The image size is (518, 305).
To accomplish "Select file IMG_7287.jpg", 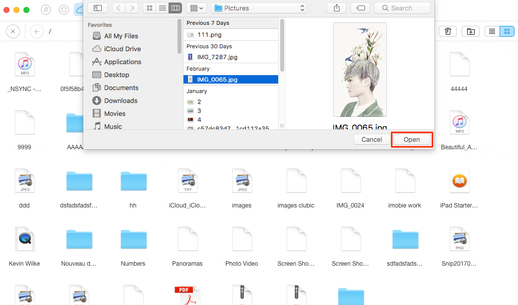I will [231, 57].
